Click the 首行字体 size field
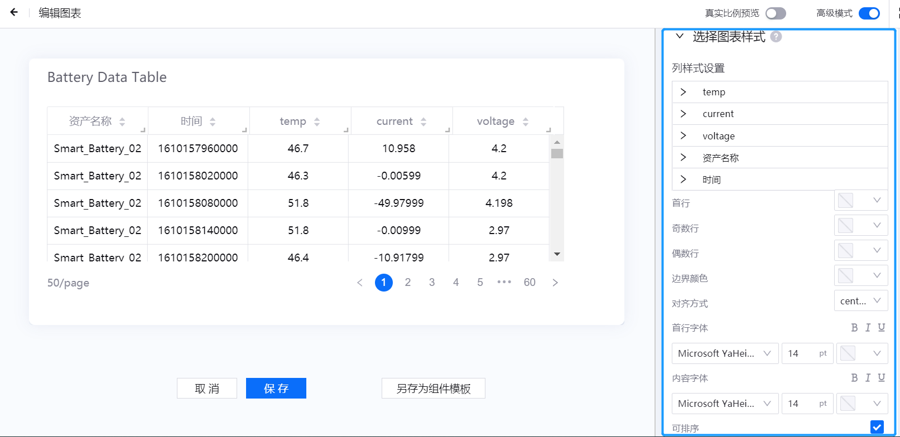 tap(807, 353)
